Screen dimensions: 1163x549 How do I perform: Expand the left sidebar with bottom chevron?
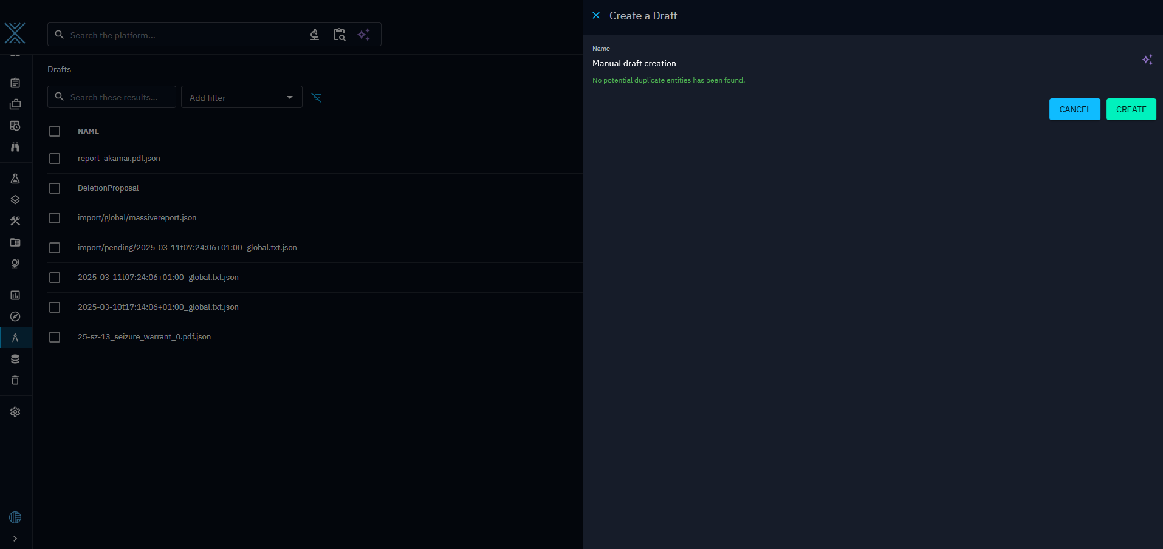(15, 539)
